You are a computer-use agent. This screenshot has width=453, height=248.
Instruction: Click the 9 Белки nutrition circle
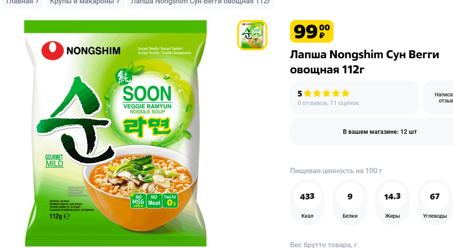[x=350, y=202]
